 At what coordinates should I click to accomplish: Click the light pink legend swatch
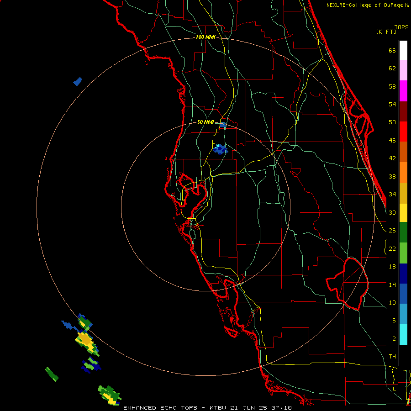coord(403,70)
